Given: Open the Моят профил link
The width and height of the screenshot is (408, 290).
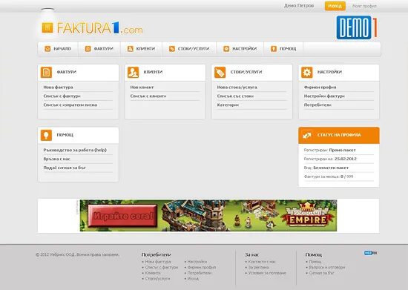Looking at the screenshot, I should click(x=364, y=6).
